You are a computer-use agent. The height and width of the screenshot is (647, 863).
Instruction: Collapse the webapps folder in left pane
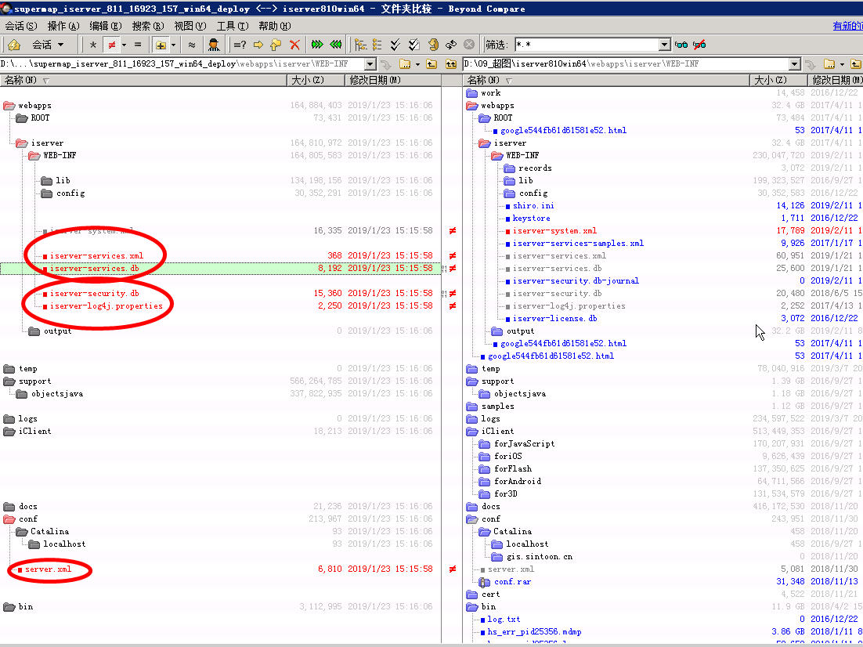pyautogui.click(x=9, y=106)
